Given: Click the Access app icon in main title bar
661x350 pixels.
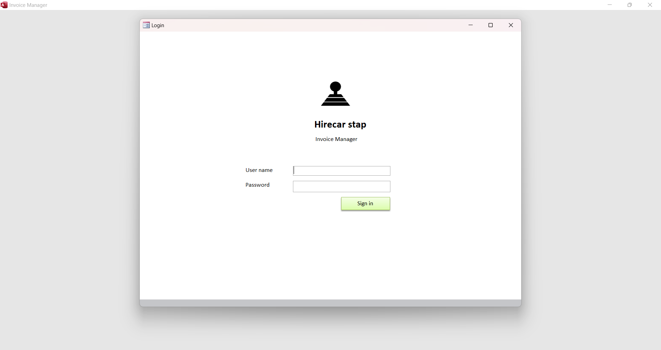Looking at the screenshot, I should [x=4, y=5].
